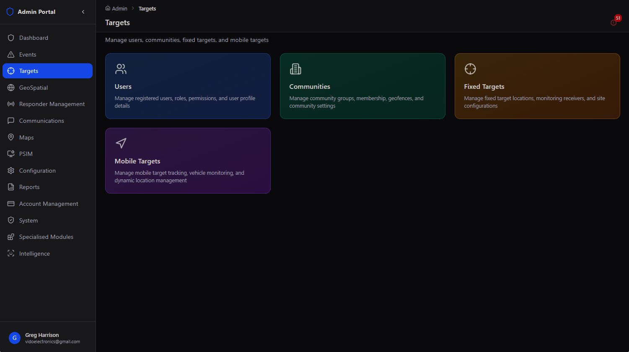Click the PSIM monitor icon
This screenshot has height=352, width=629.
click(x=11, y=154)
